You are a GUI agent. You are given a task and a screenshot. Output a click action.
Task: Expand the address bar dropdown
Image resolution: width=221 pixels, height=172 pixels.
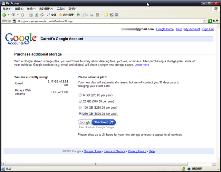204,21
